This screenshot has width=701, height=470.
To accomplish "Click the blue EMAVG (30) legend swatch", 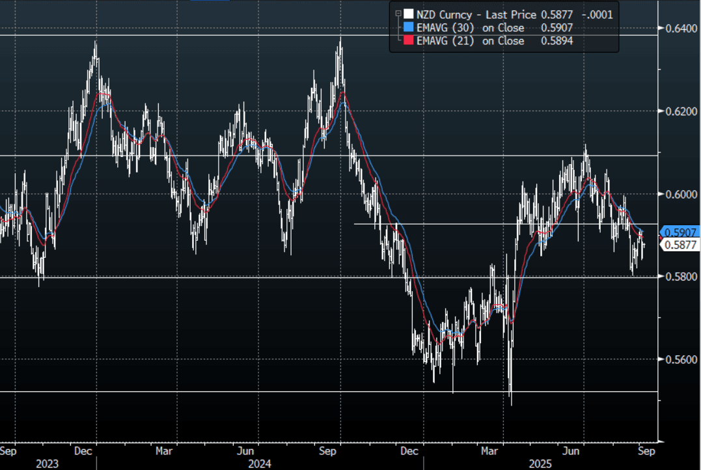I will click(407, 27).
